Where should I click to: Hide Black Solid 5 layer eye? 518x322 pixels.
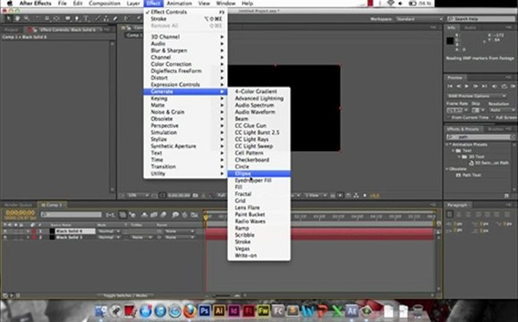4,237
